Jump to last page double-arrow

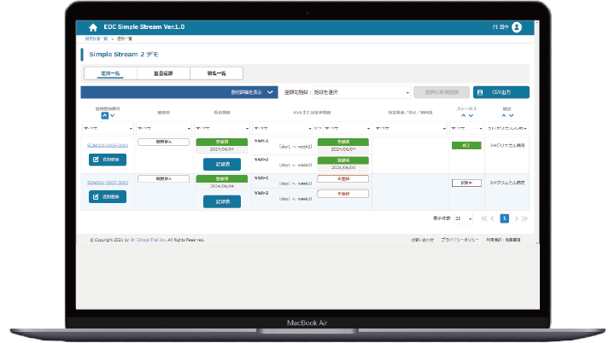click(524, 218)
